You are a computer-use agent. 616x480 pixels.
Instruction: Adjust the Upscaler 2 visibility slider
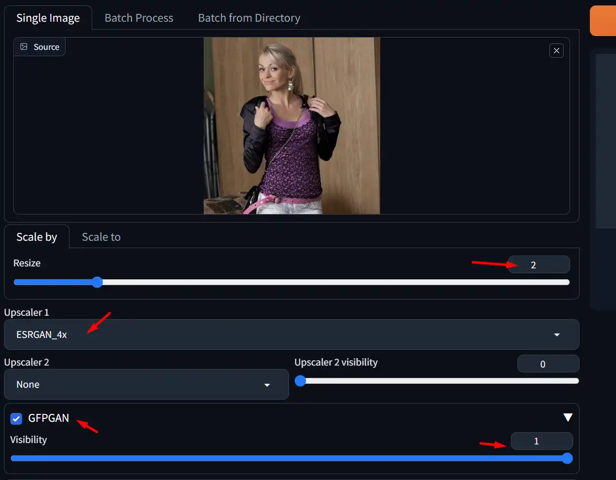[437, 381]
